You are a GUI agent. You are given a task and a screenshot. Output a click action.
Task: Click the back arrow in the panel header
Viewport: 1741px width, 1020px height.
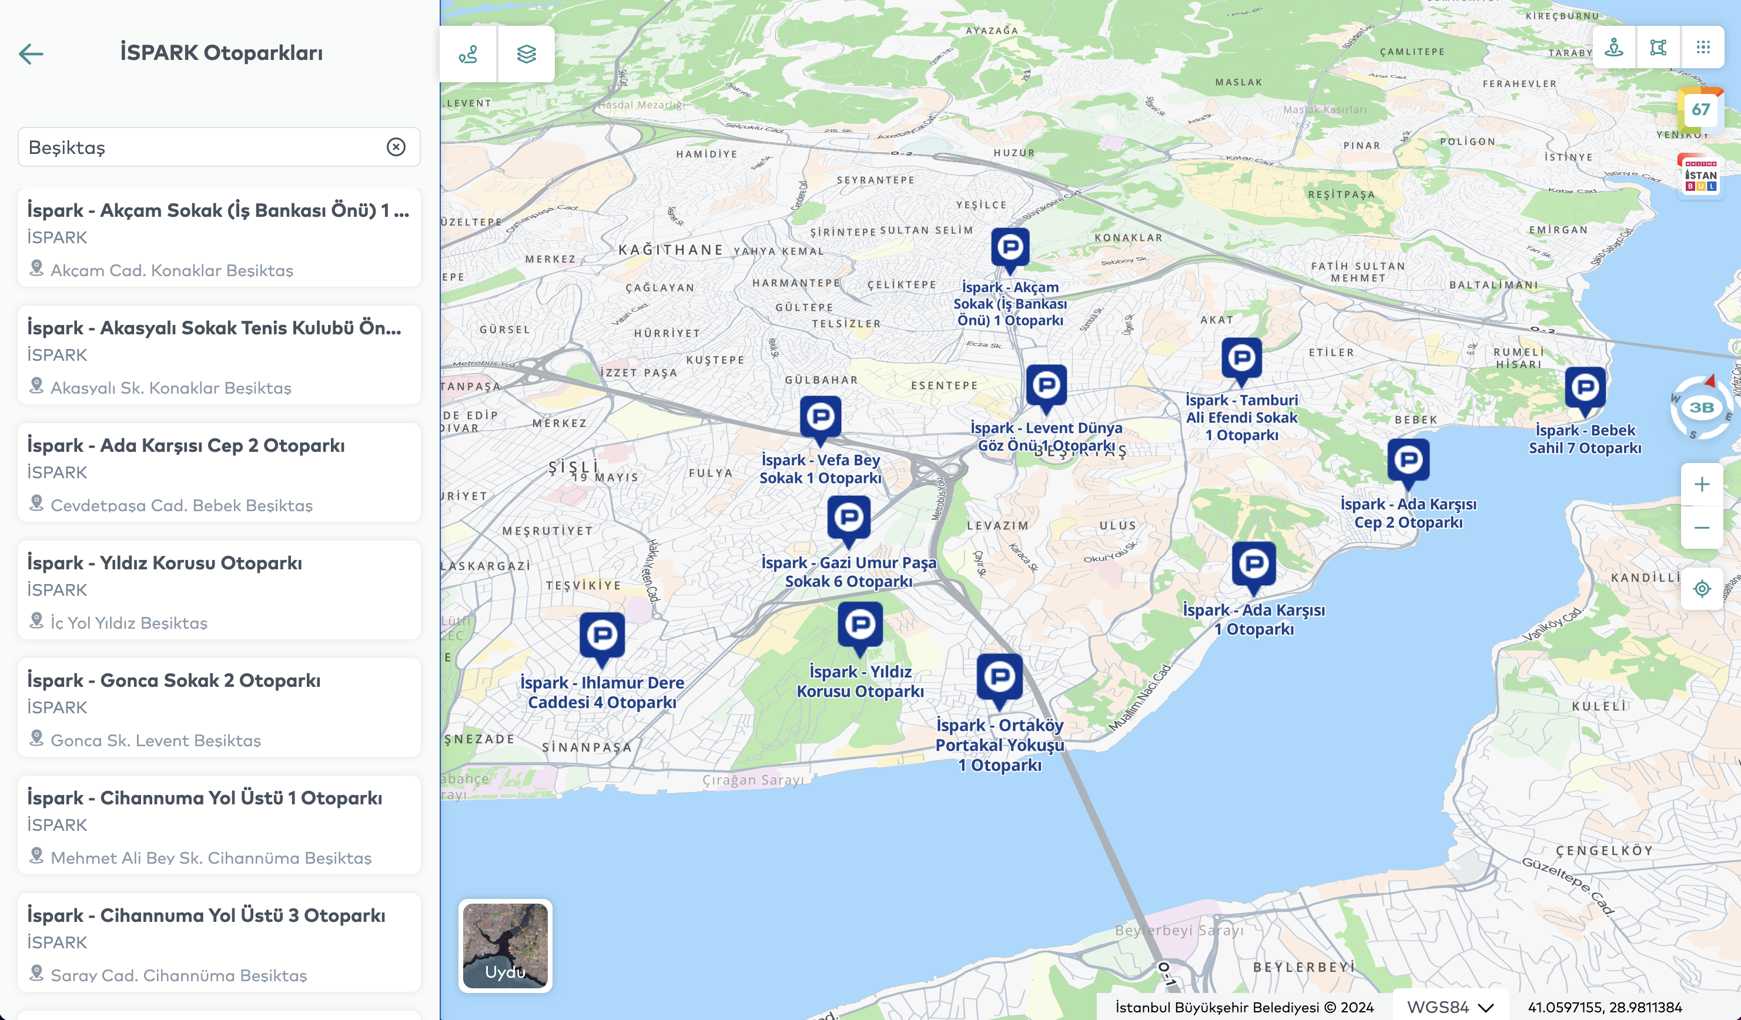[31, 54]
